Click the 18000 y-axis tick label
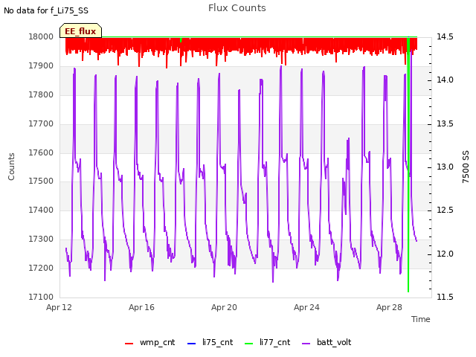 tap(41, 36)
